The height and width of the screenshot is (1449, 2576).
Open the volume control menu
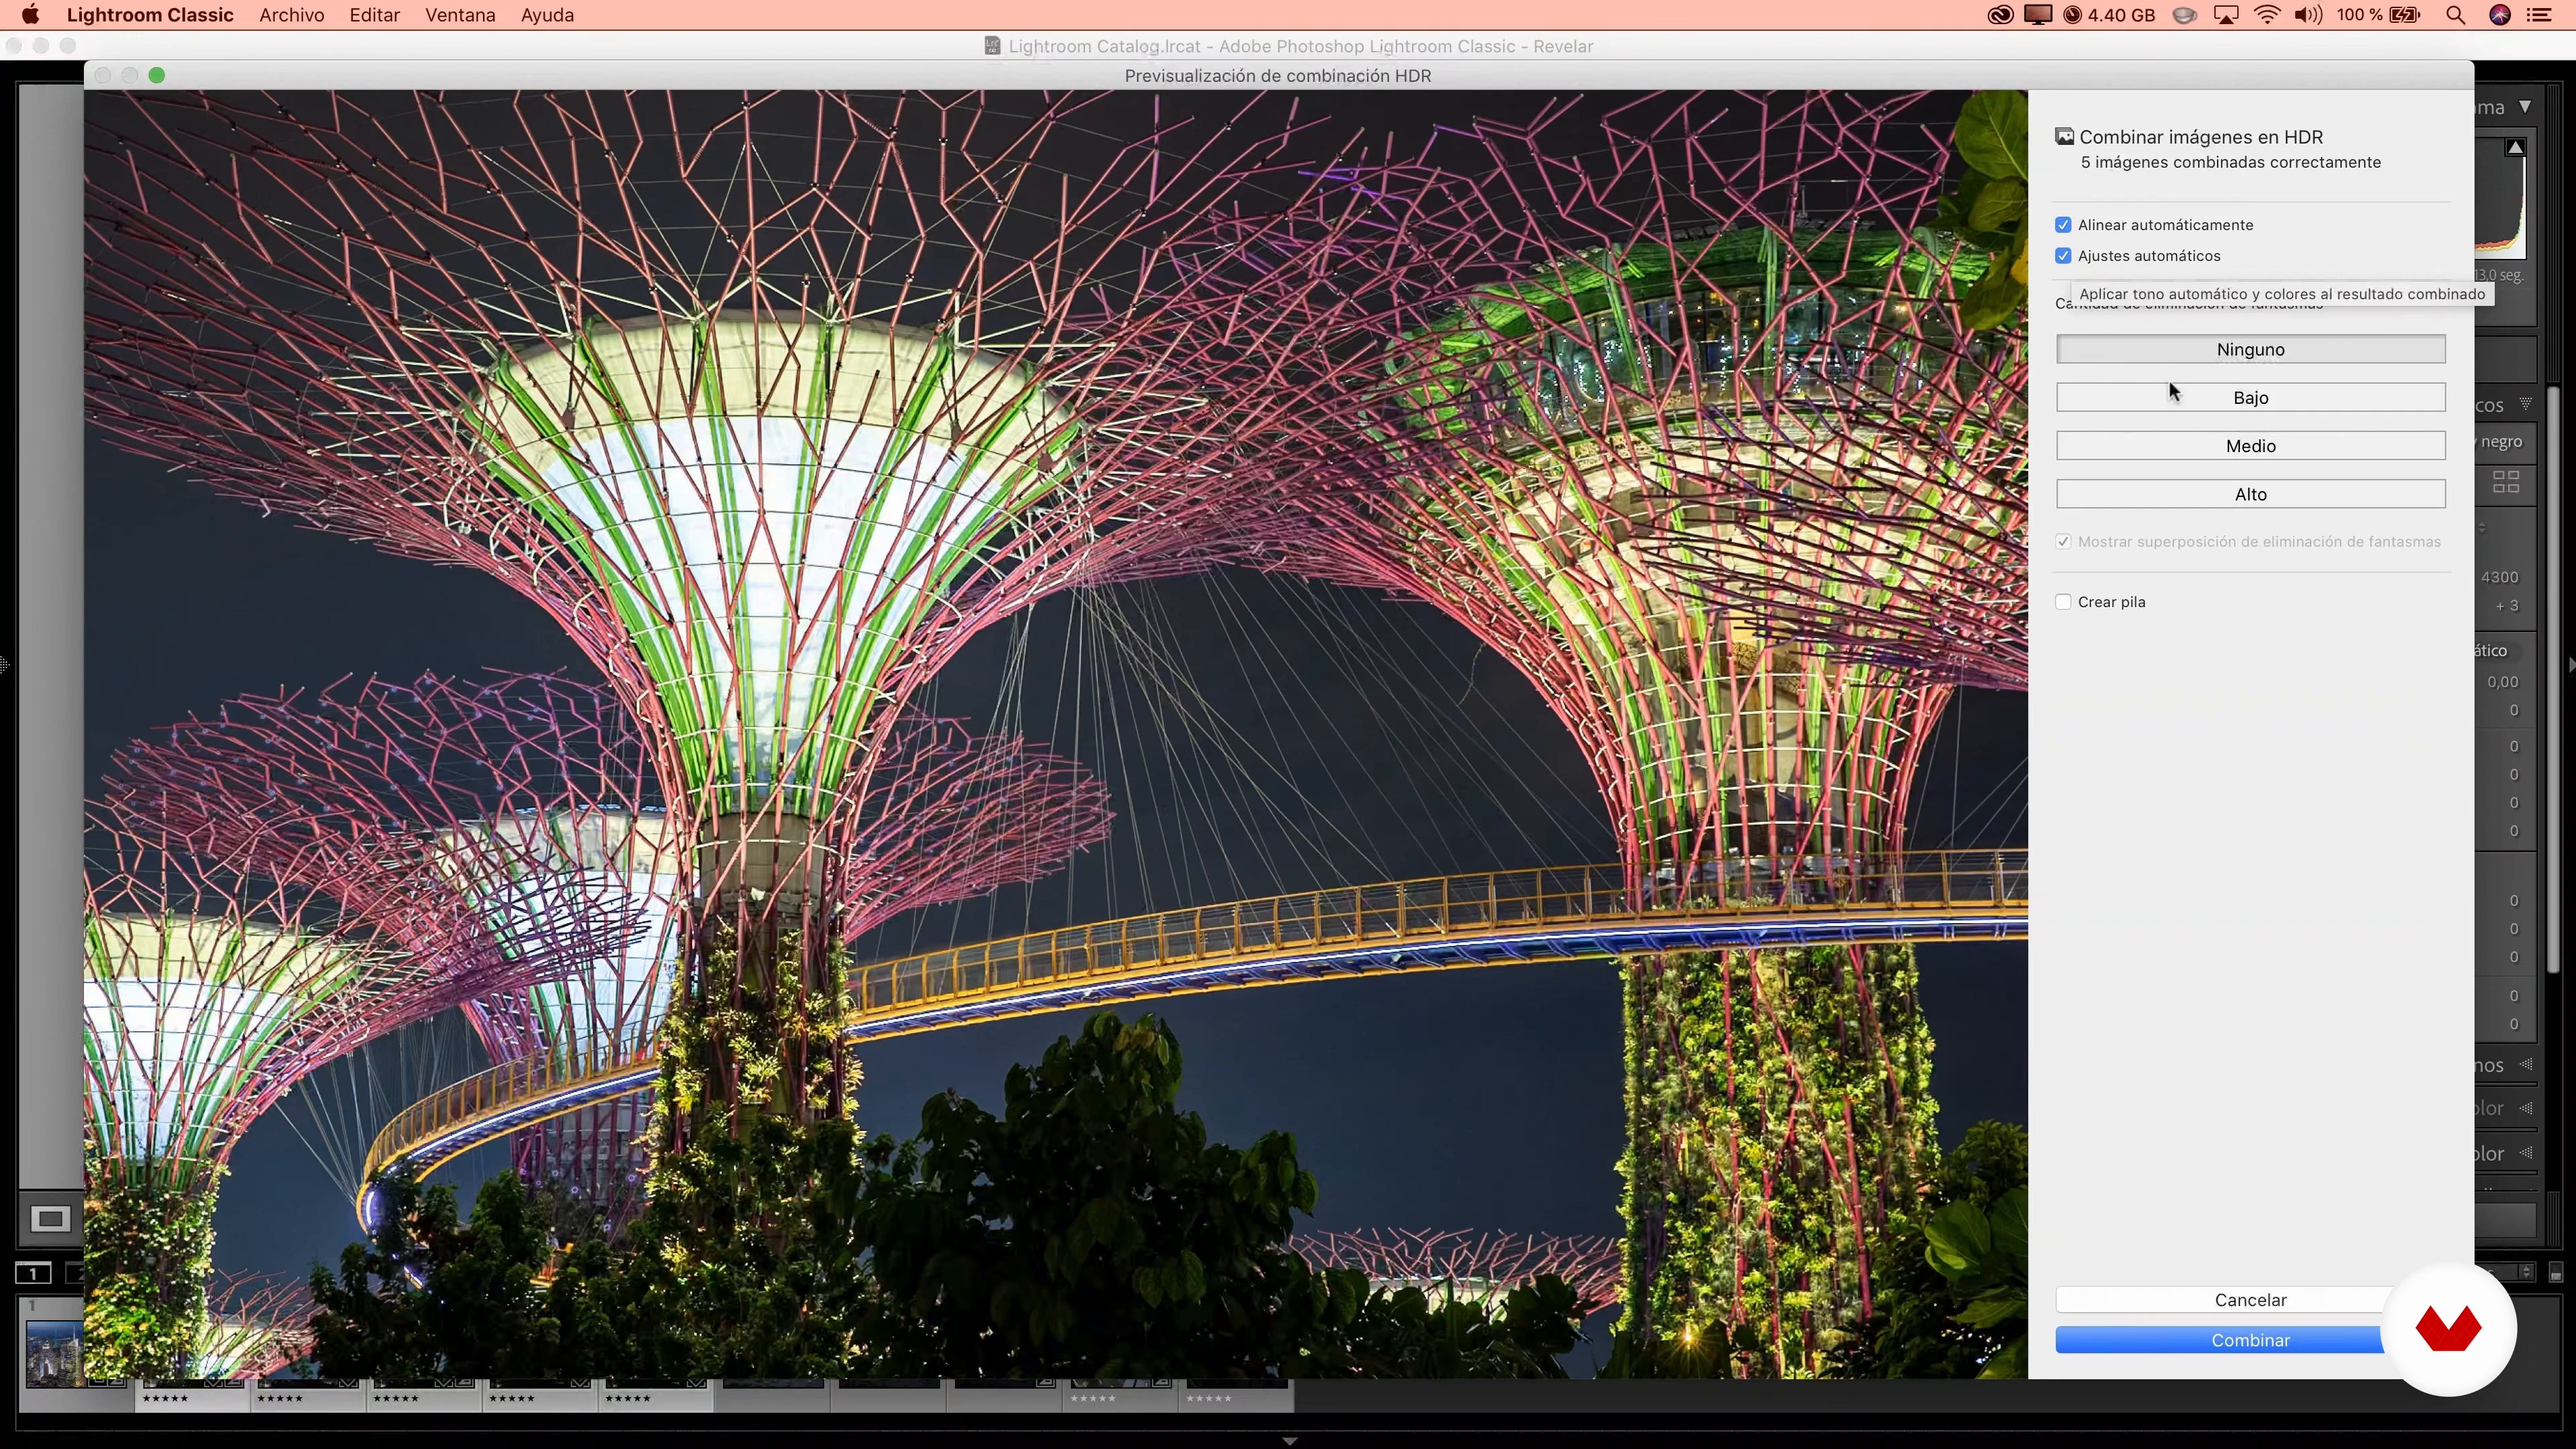point(2308,15)
